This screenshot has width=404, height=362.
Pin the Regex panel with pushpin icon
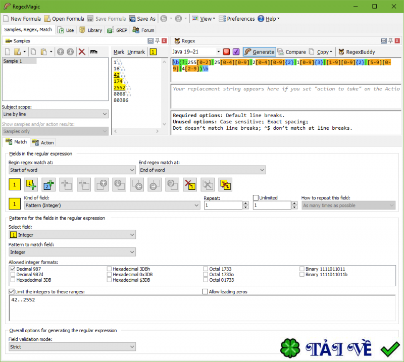pyautogui.click(x=390, y=41)
